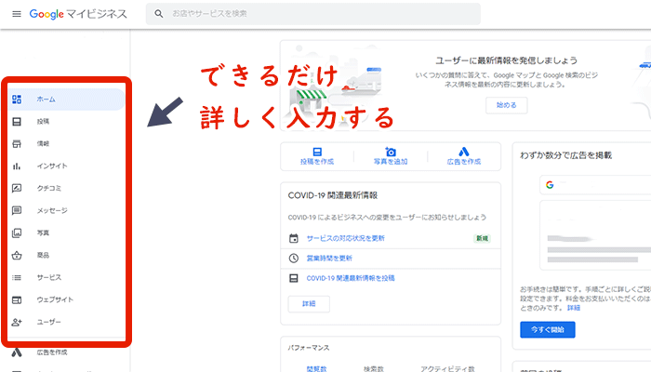Click the 広告を作成 shortcut icon in card
The image size is (651, 372).
464,152
